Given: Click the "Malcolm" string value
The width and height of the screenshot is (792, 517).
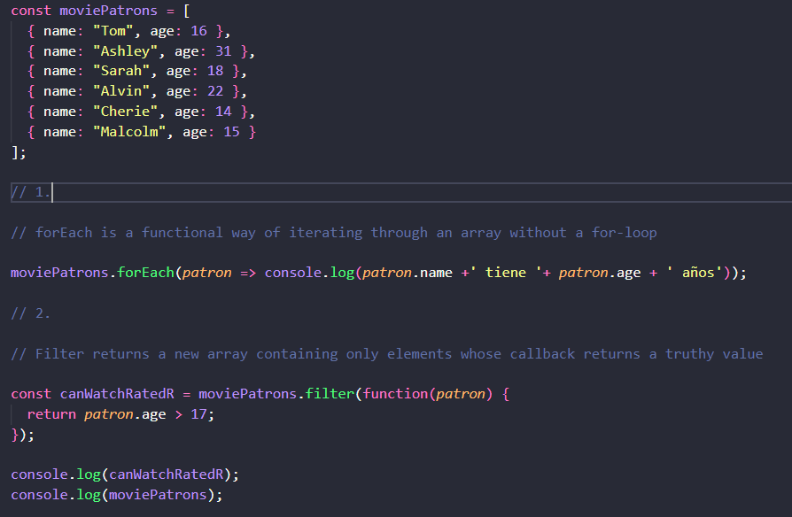Looking at the screenshot, I should point(129,132).
